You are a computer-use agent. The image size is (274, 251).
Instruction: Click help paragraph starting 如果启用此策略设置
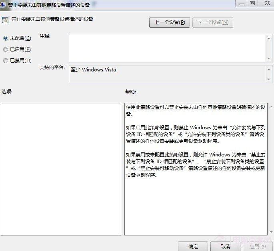196,134
